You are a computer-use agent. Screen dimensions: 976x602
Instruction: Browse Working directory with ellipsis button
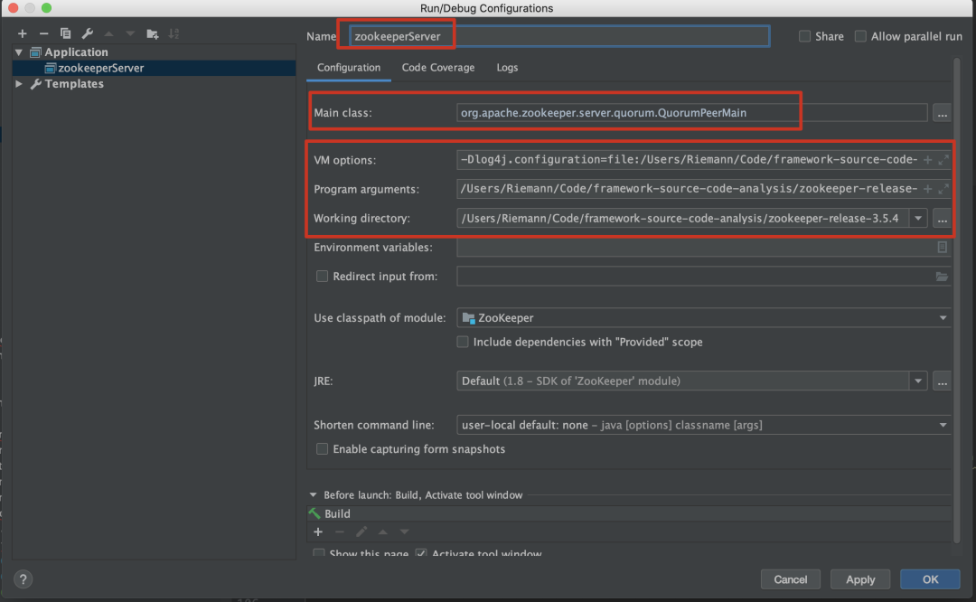click(x=942, y=219)
